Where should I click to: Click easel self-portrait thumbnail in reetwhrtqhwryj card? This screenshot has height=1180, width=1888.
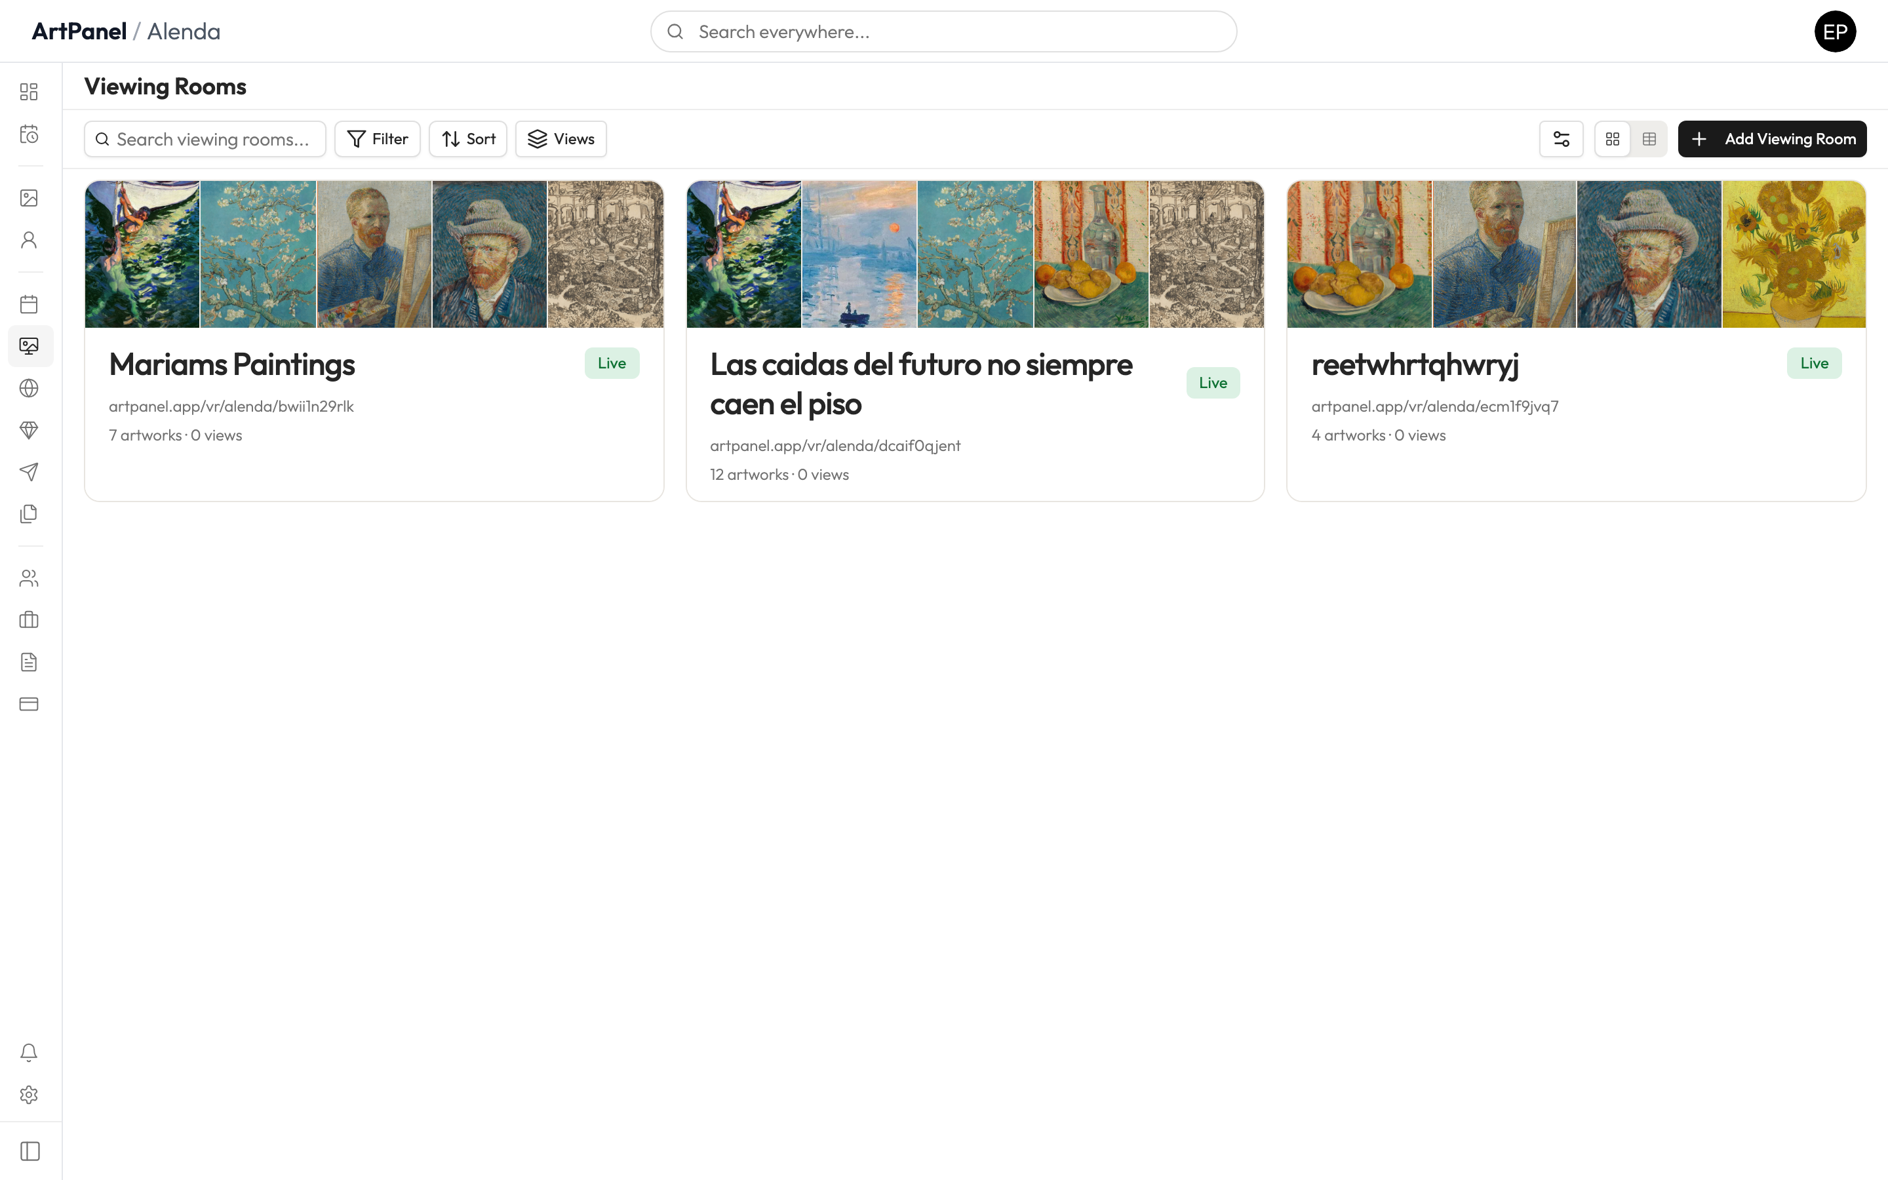coord(1504,254)
